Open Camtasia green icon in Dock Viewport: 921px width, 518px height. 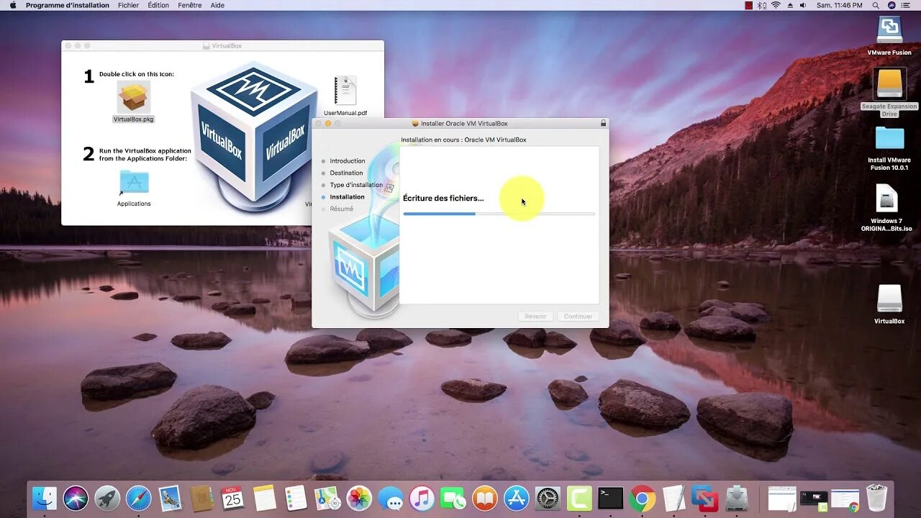579,498
